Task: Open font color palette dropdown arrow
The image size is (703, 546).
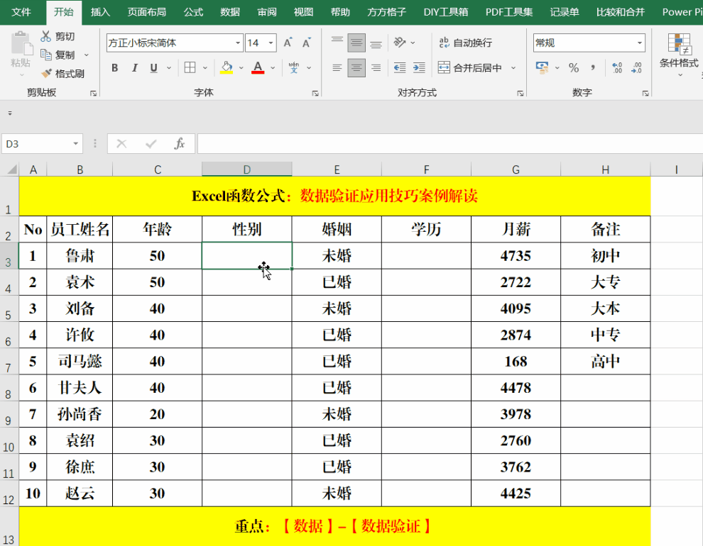Action: (x=273, y=68)
